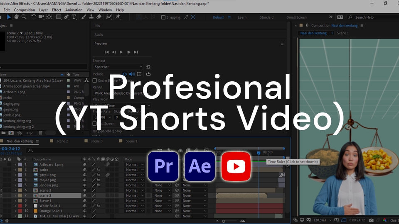Viewport: 399px width, 224px height.
Task: Select kentang piring.png in Project panel
Action: pyautogui.click(x=17, y=121)
